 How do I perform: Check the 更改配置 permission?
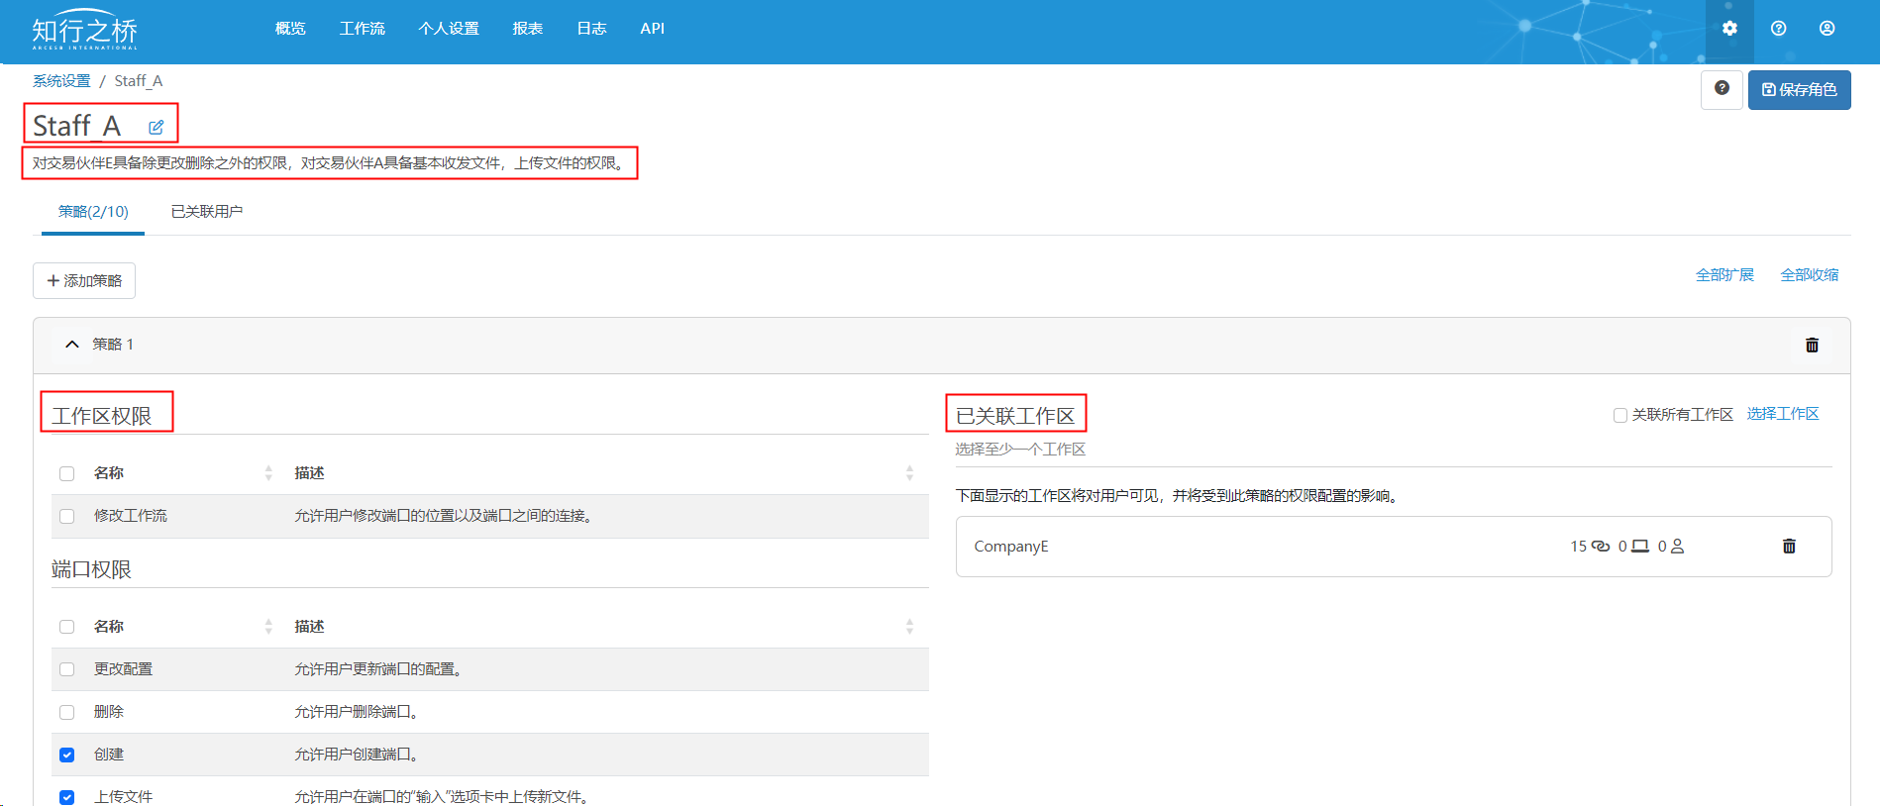click(67, 669)
